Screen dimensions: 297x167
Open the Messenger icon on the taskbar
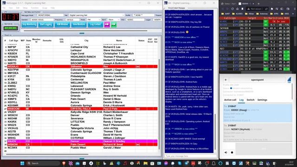tap(166, 163)
